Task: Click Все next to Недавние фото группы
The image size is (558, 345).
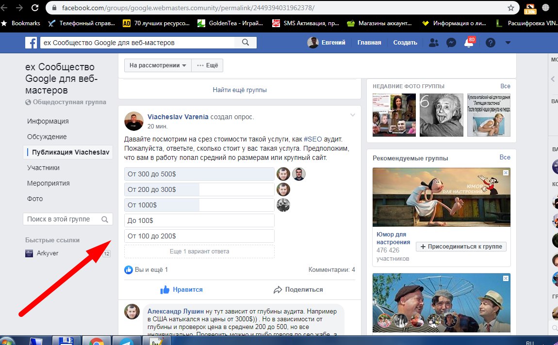Action: click(505, 86)
